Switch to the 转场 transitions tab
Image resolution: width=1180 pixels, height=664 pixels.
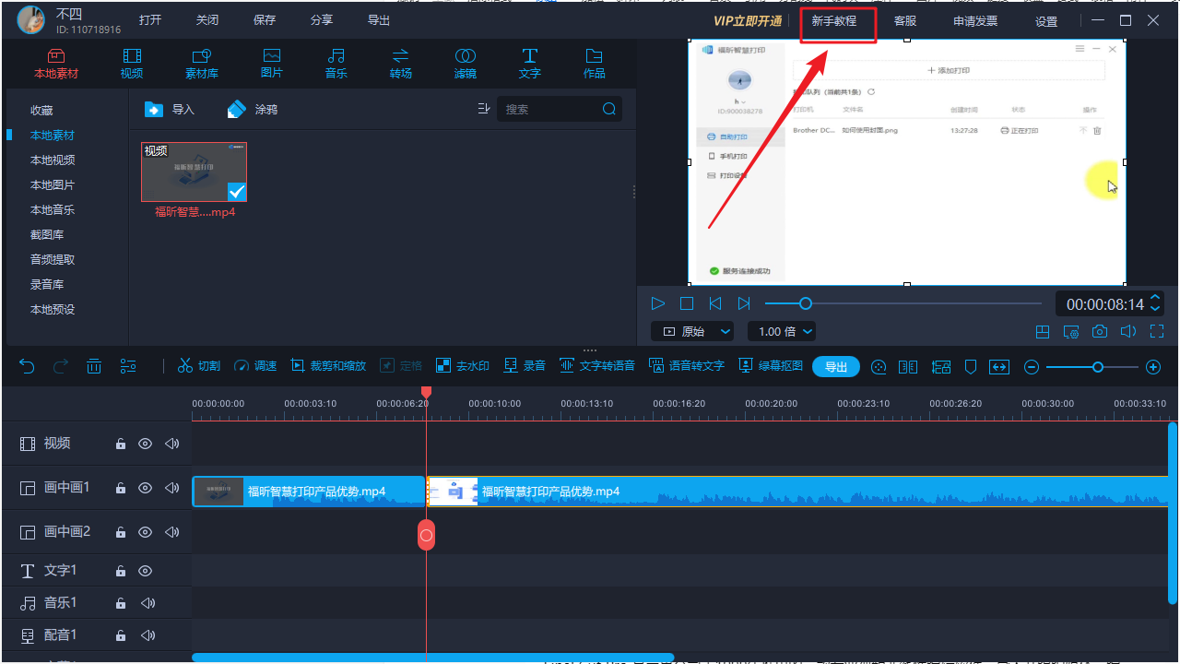coord(401,64)
